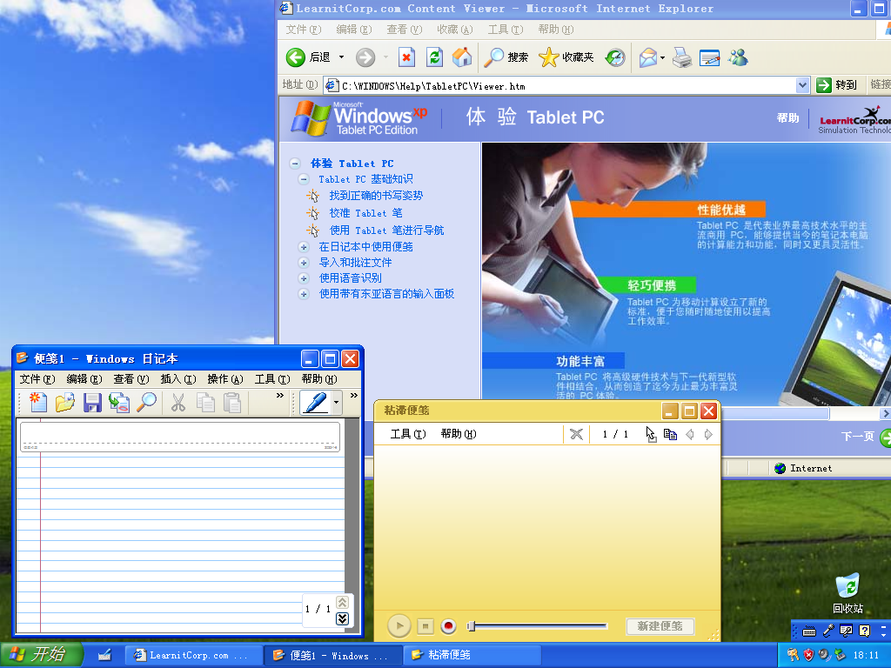Go to previous note arrow in Sticky Notes

pos(690,435)
